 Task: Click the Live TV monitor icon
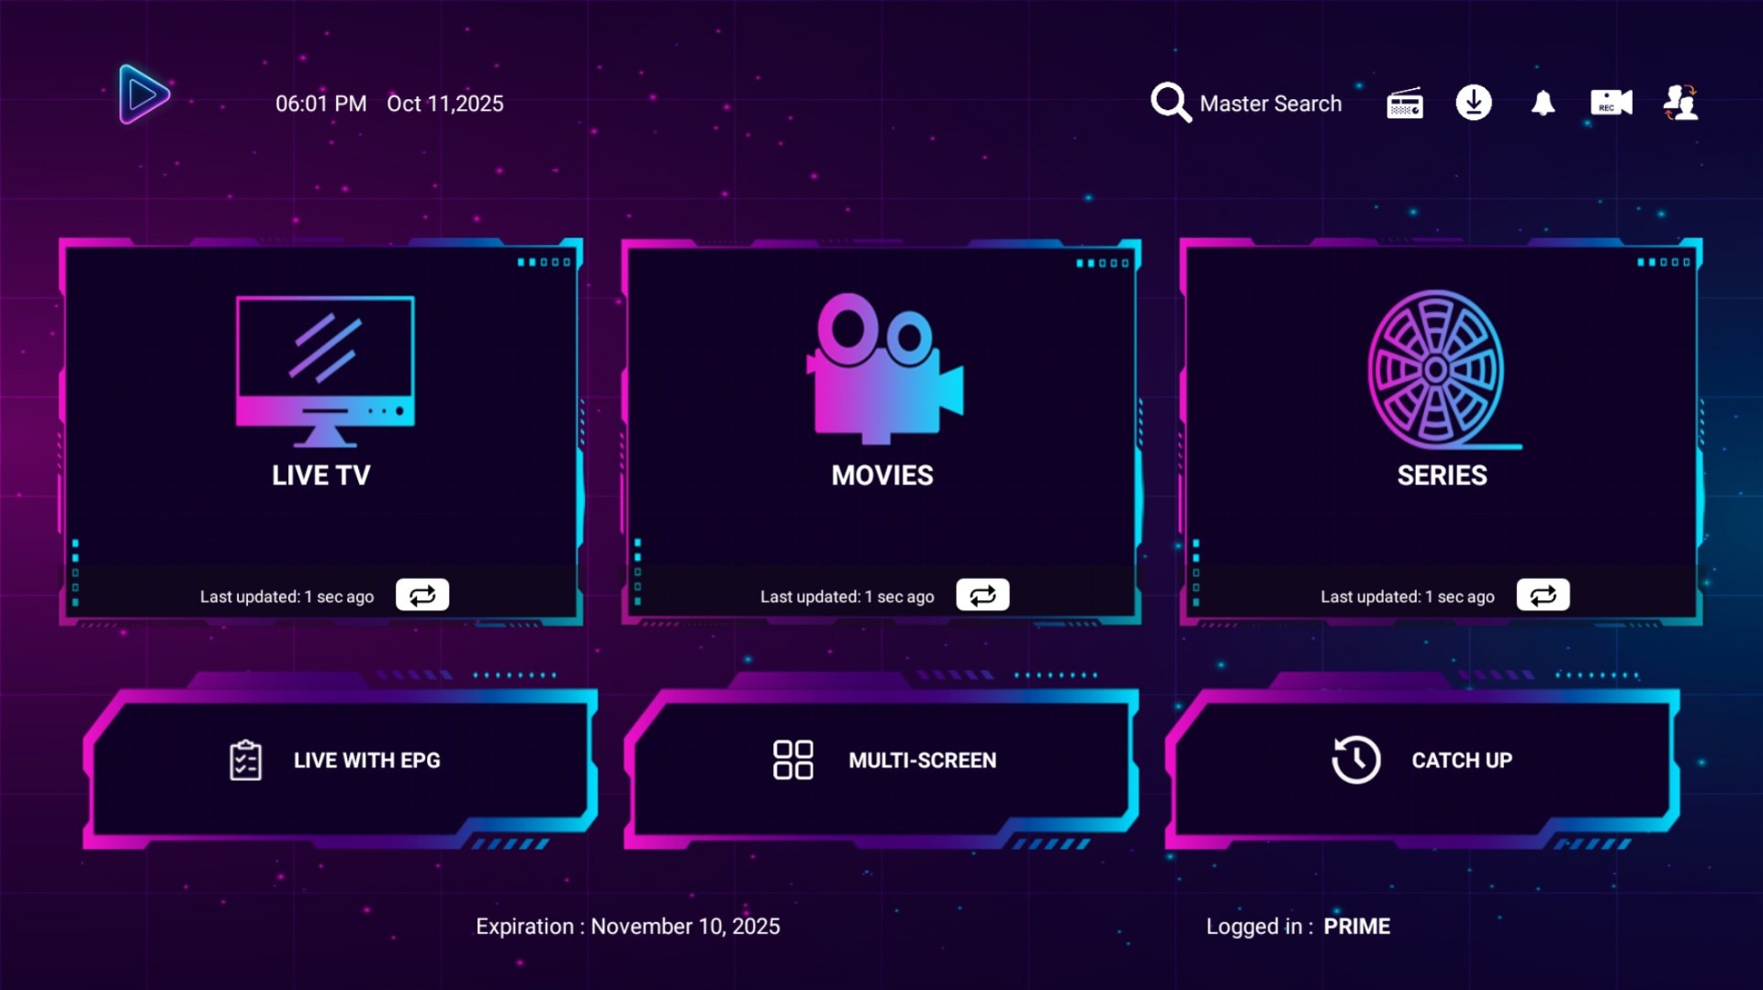click(x=325, y=371)
